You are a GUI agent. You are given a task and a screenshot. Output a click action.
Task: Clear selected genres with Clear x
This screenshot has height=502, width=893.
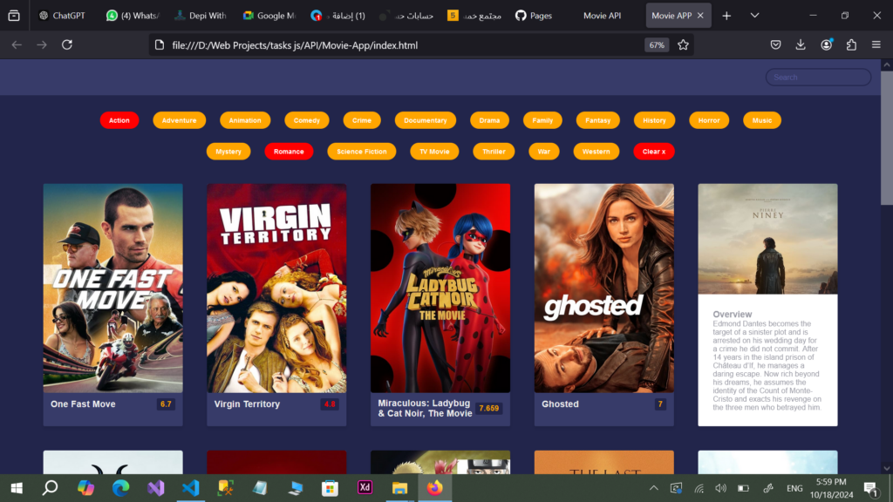(654, 152)
